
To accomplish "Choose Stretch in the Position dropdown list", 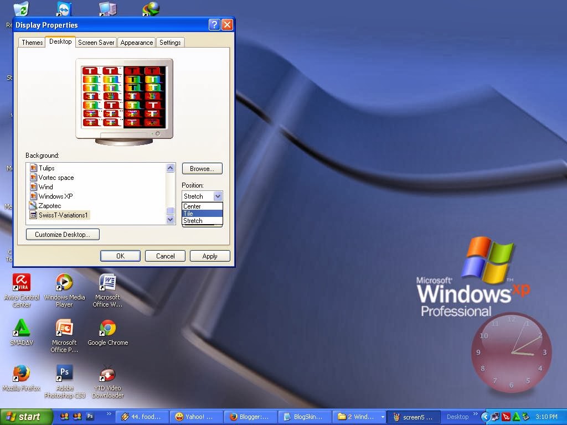I will (202, 221).
